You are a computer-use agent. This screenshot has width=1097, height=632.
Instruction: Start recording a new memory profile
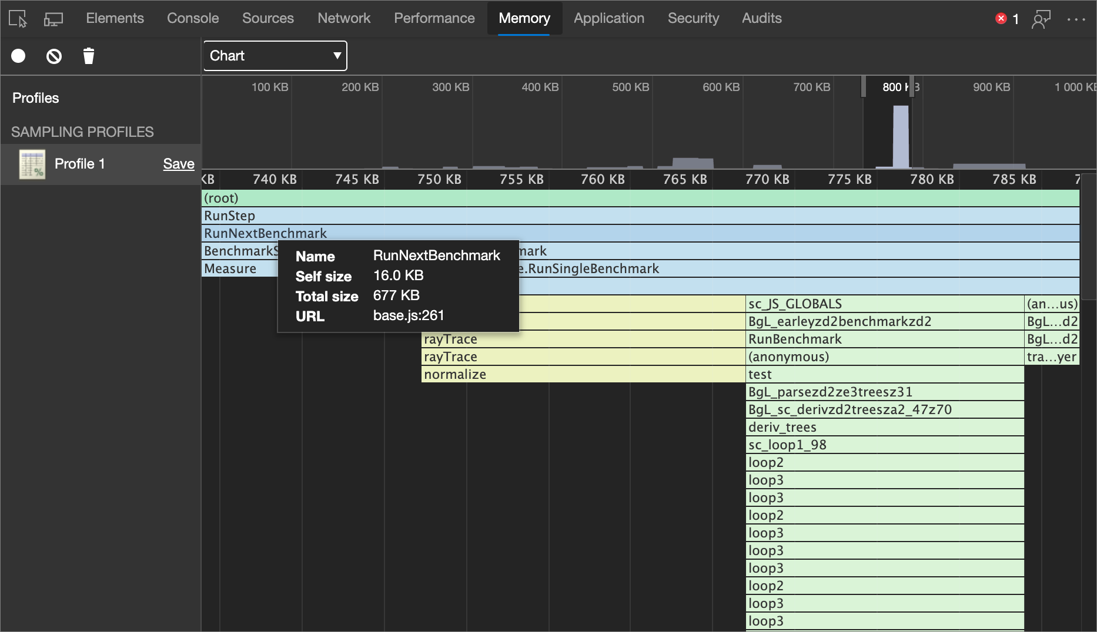pyautogui.click(x=18, y=56)
